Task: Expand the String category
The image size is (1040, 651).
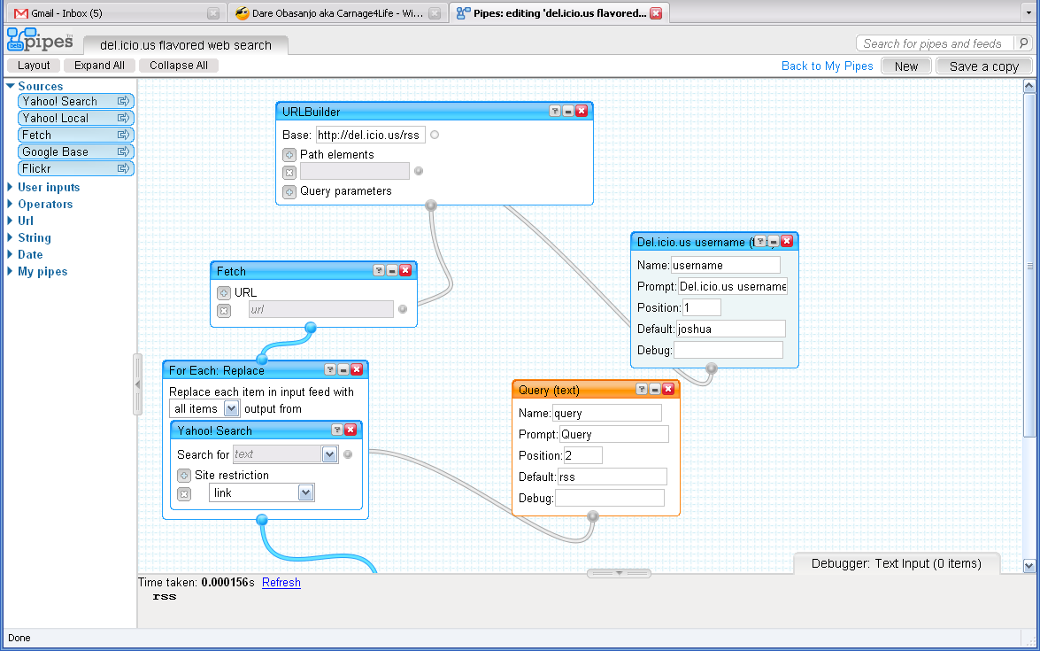Action: (10, 237)
